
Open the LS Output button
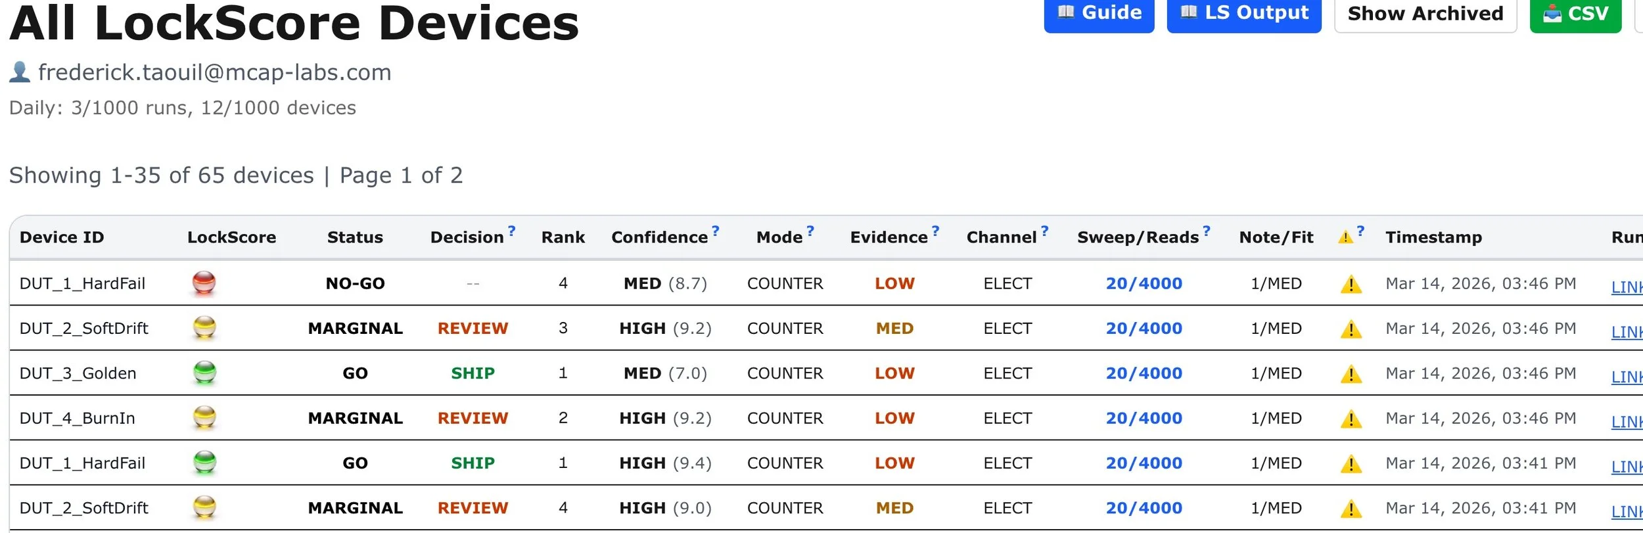[1244, 13]
